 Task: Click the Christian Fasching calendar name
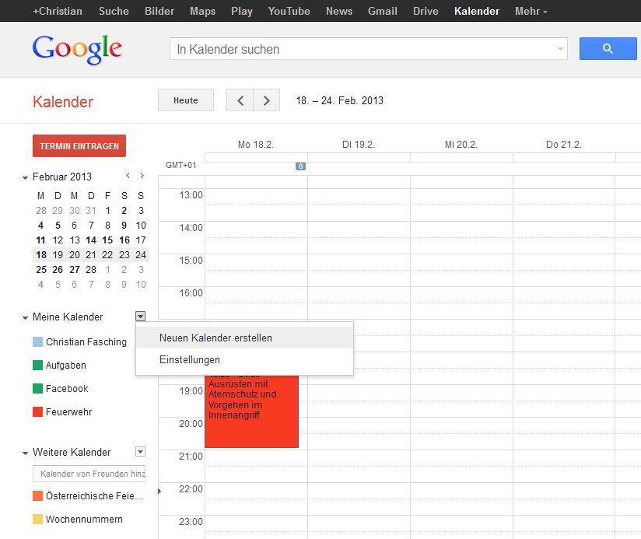pos(86,341)
